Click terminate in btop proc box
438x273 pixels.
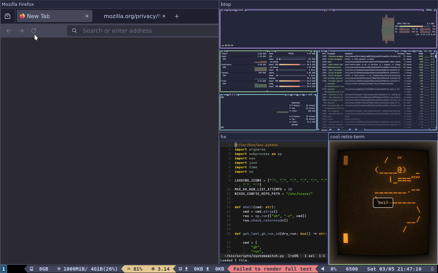(x=344, y=130)
